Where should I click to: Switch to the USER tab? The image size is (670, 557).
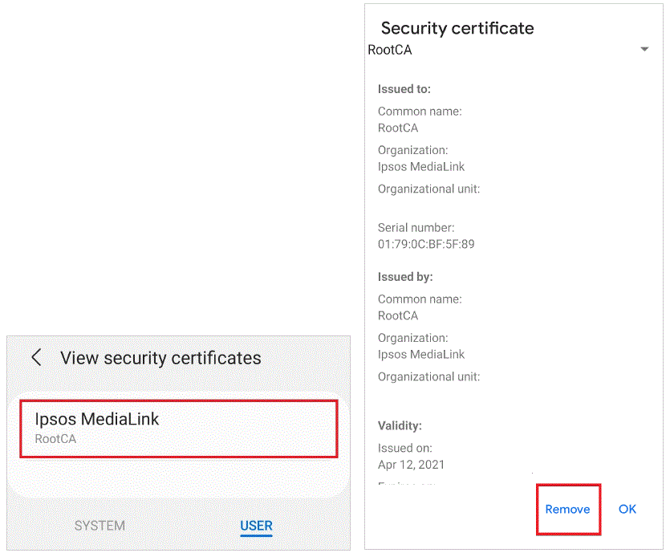point(255,525)
